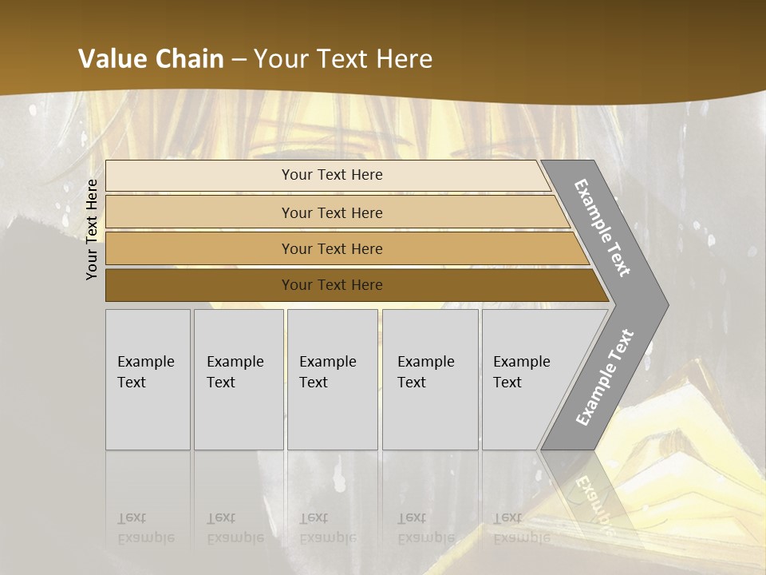The height and width of the screenshot is (575, 766).
Task: Select the dark brown 'Your Text Here' bar
Action: [x=357, y=285]
